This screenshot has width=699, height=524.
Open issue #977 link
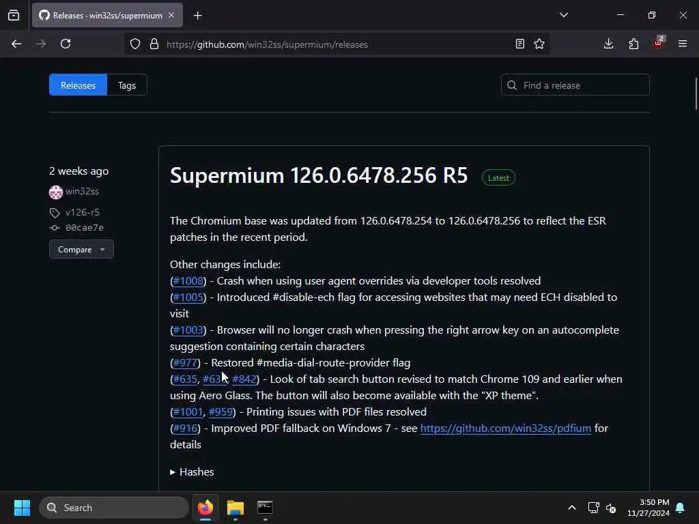coord(185,363)
